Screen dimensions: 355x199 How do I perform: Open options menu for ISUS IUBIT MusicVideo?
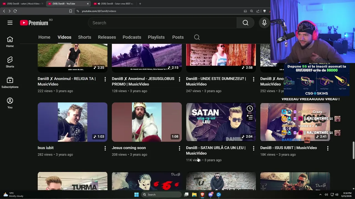[x=328, y=148]
